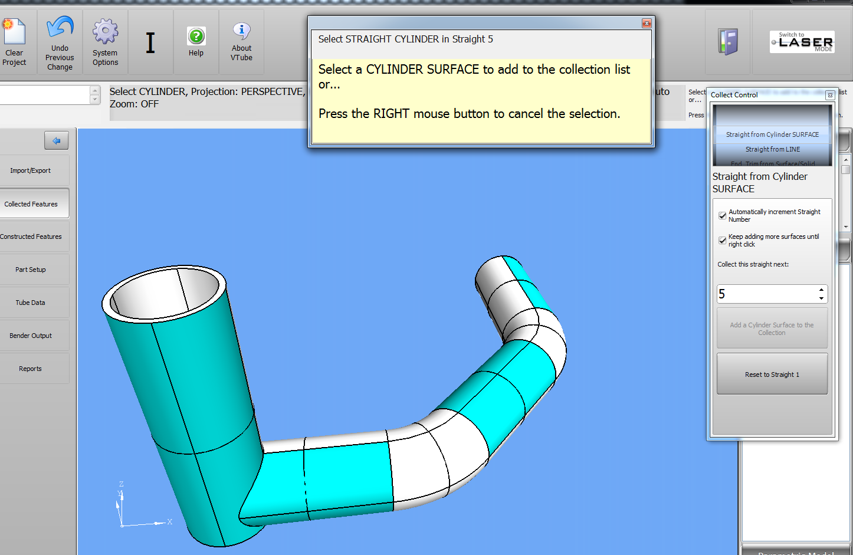Open the Import/Export section
This screenshot has height=555, width=853.
pyautogui.click(x=31, y=170)
